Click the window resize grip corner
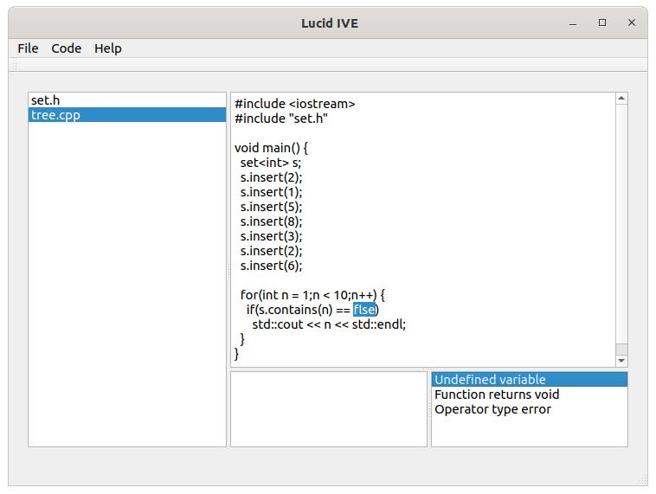Viewport: 656px width, 494px height. (x=642, y=480)
